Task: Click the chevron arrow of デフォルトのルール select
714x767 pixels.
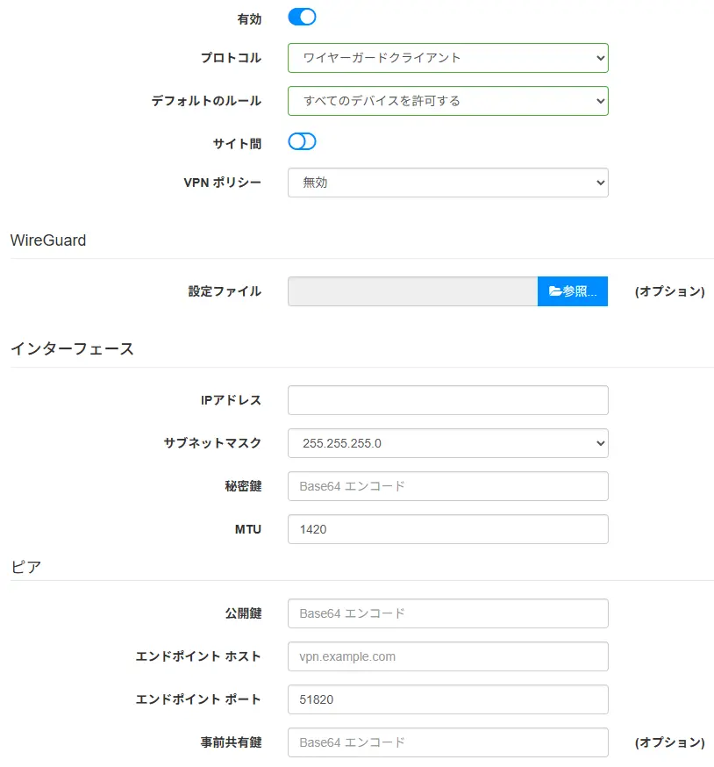Action: point(601,101)
